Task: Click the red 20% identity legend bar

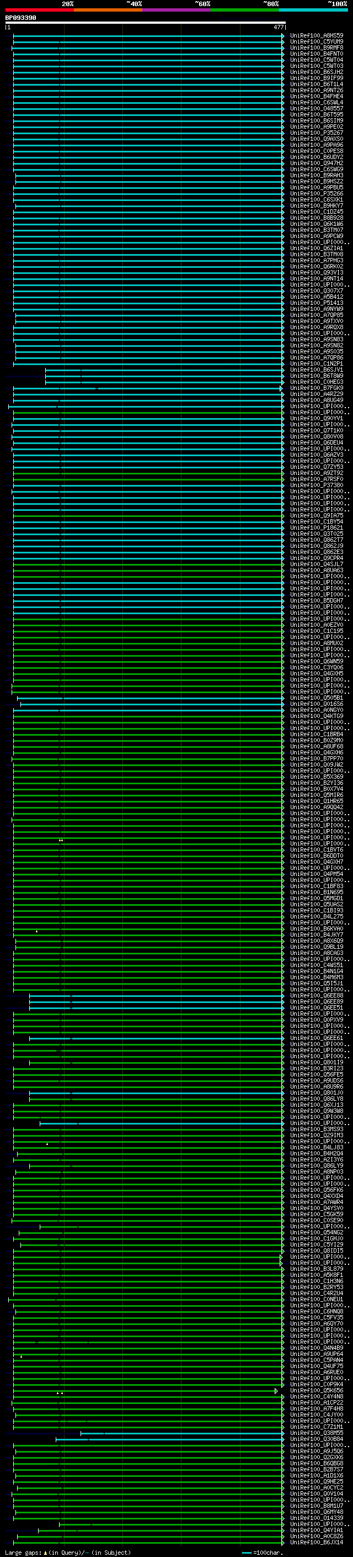Action: [40, 10]
